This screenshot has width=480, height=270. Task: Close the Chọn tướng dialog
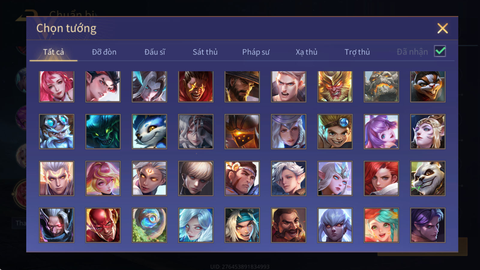442,28
